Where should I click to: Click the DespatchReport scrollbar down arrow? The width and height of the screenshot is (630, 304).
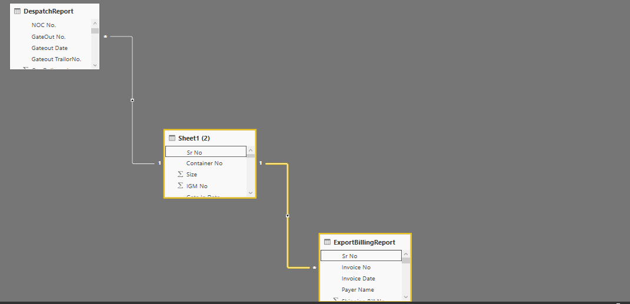click(95, 65)
